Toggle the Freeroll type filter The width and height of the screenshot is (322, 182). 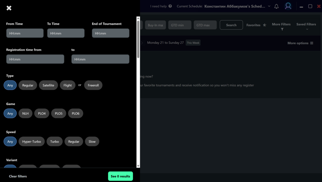93,85
